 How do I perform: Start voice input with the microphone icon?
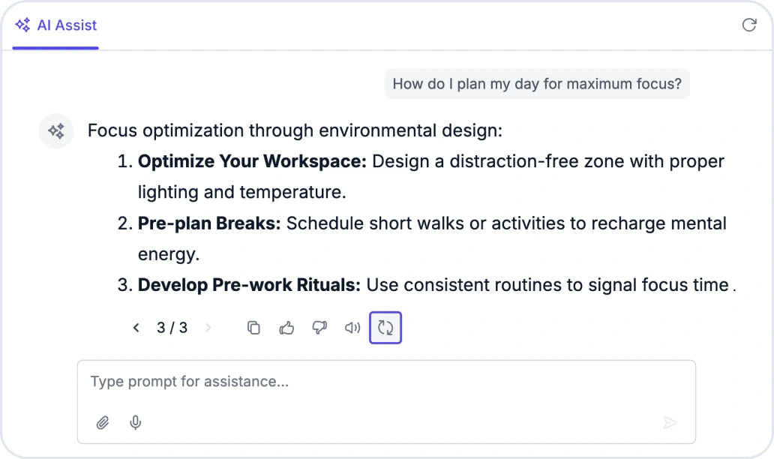pyautogui.click(x=135, y=422)
